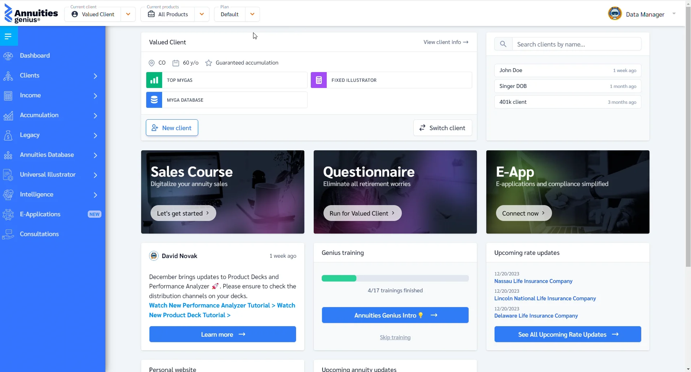
Task: Expand the Income sidebar menu
Action: (x=95, y=96)
